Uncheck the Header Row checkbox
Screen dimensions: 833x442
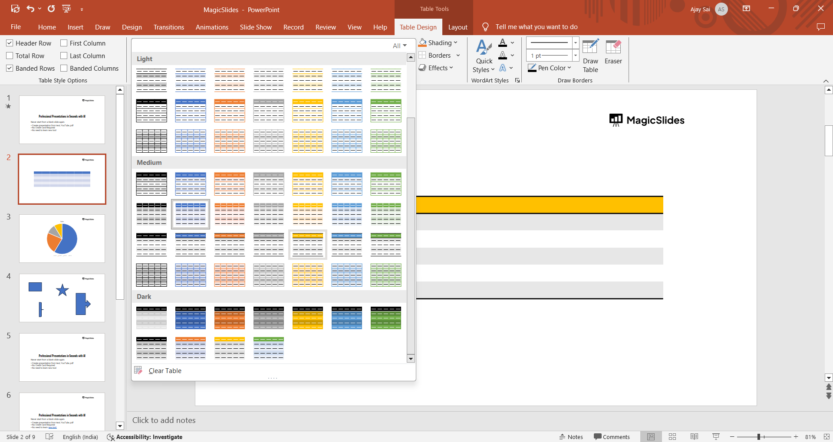(10, 43)
